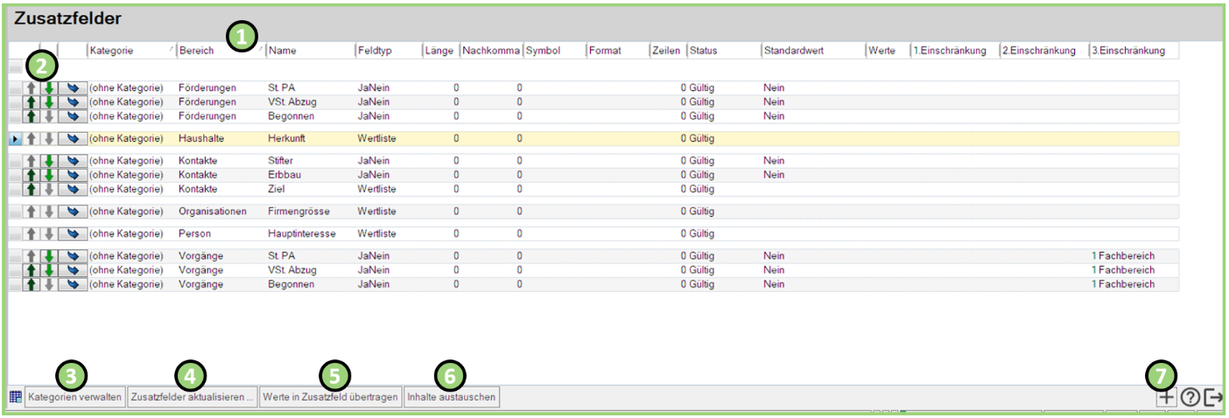This screenshot has width=1229, height=418.
Task: Open Kategorien verwalten
Action: pos(75,398)
